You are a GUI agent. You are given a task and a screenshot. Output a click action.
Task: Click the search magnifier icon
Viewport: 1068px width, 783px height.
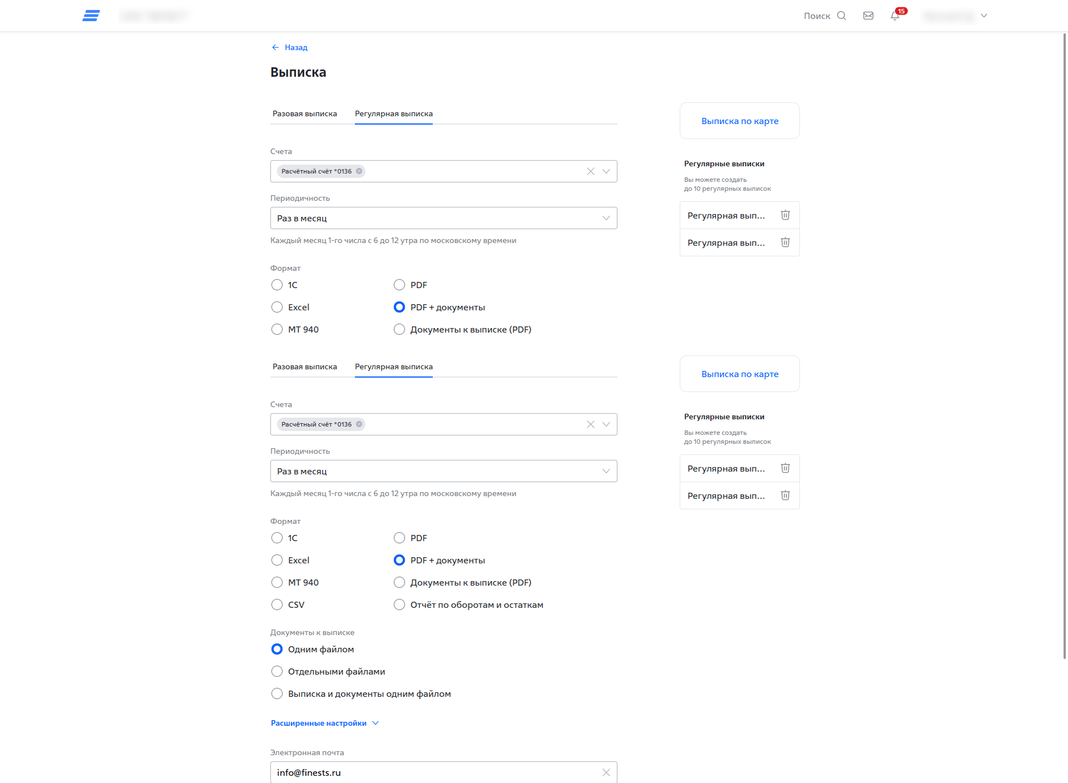[841, 16]
